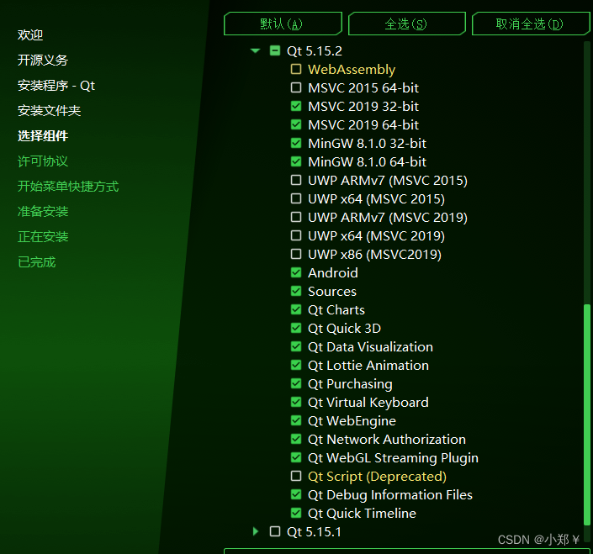Uncheck MSVC 2019 32-bit component

pyautogui.click(x=296, y=106)
